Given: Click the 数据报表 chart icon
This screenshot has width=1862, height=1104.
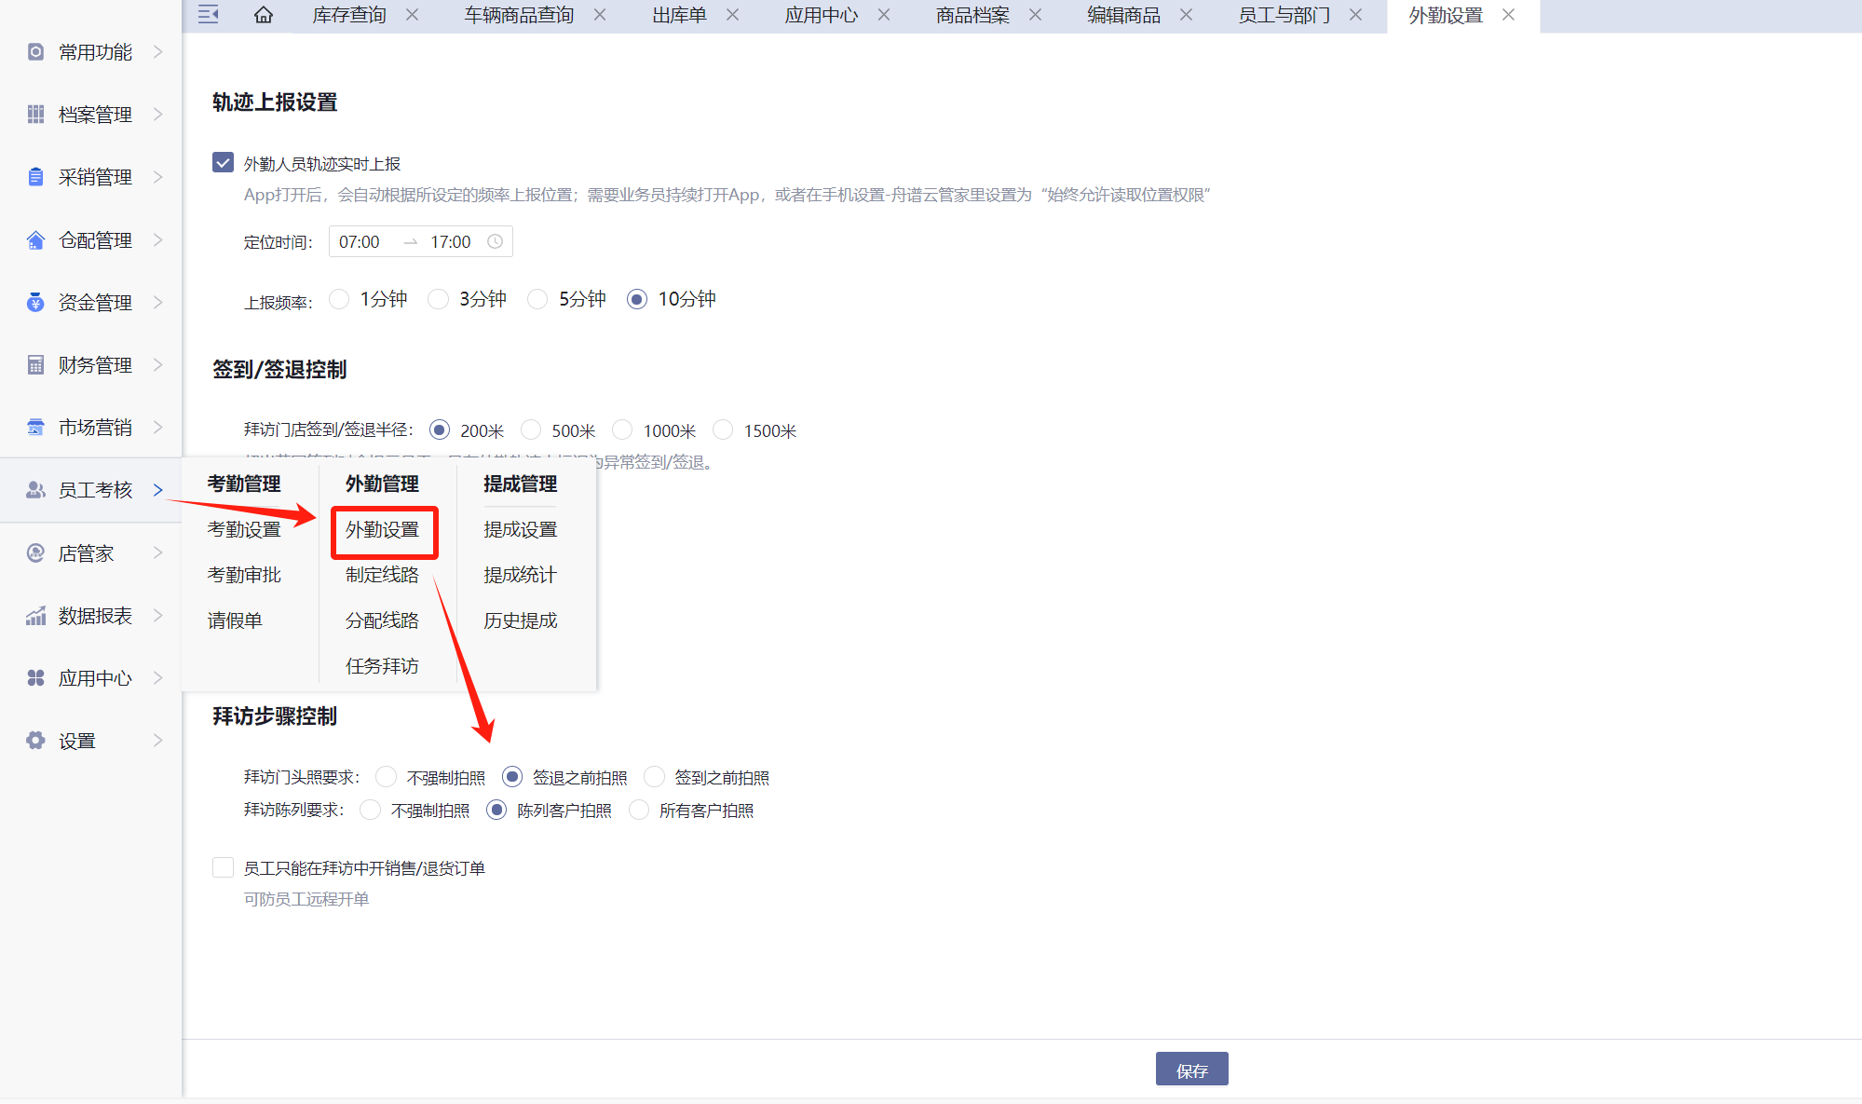Looking at the screenshot, I should tap(35, 616).
